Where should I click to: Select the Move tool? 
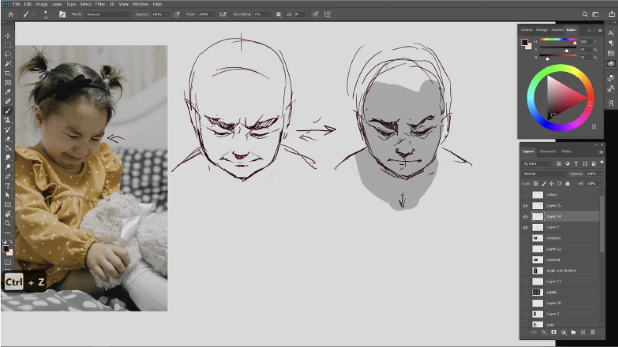pos(8,36)
